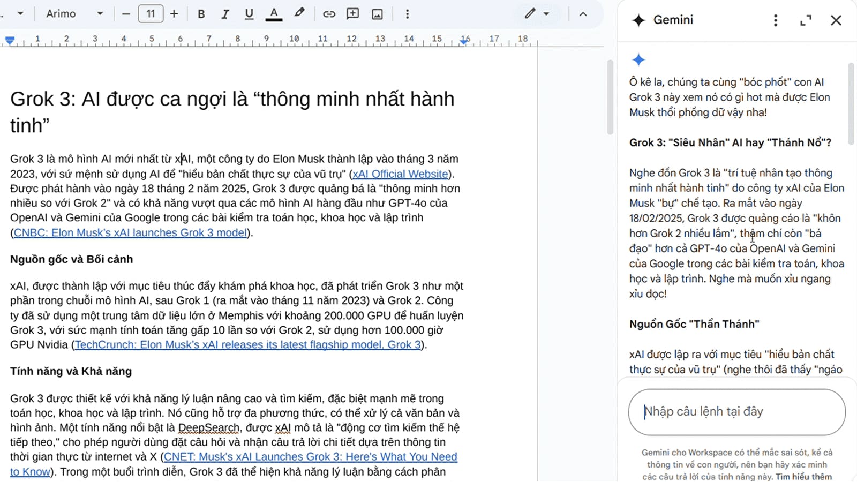Open the Arimo font dropdown
Viewport: 857px width, 482px height.
(x=74, y=14)
